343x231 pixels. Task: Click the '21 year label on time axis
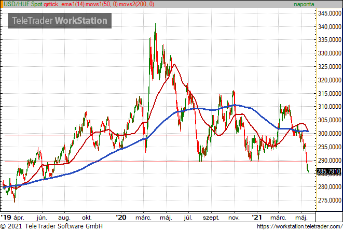tap(256, 218)
